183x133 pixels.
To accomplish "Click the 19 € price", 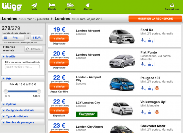I will point(59,30).
